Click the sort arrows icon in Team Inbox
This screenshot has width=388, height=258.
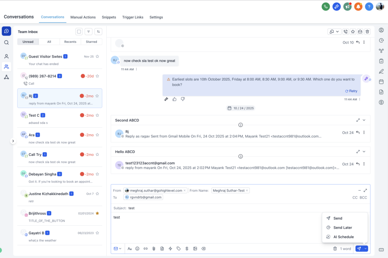tap(98, 32)
